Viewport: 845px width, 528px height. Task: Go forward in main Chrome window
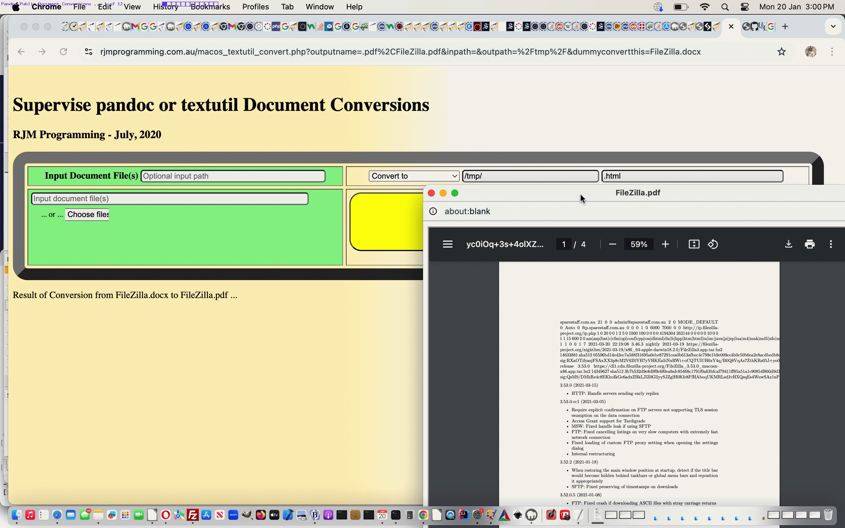pos(42,52)
